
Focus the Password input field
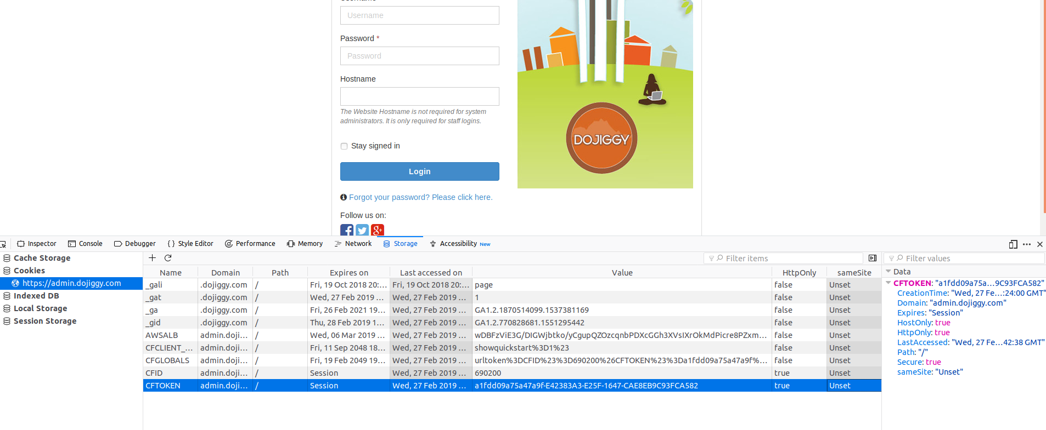(x=420, y=56)
